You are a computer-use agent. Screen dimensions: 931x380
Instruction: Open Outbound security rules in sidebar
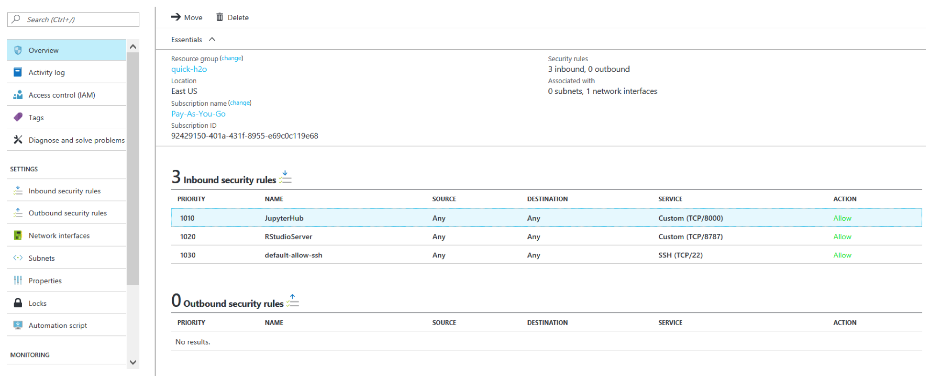click(67, 213)
